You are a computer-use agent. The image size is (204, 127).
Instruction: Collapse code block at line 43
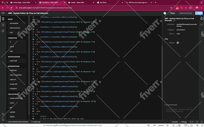tap(35, 64)
